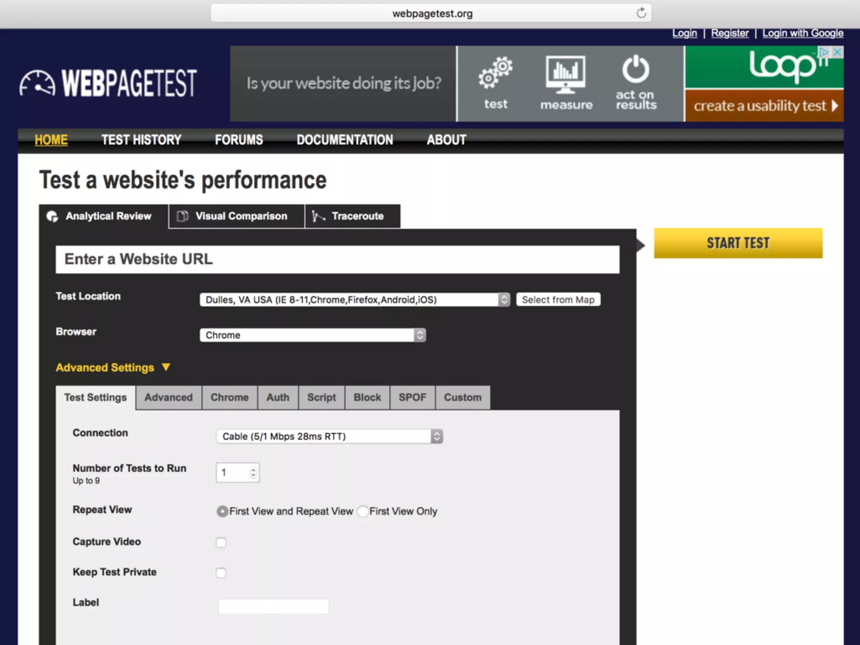Open the Connection dropdown showing Cable
Image resolution: width=860 pixels, height=645 pixels.
pos(330,436)
